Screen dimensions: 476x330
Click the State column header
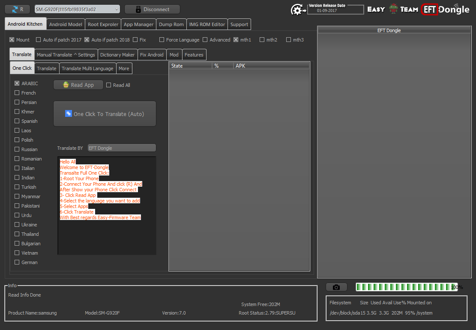190,66
